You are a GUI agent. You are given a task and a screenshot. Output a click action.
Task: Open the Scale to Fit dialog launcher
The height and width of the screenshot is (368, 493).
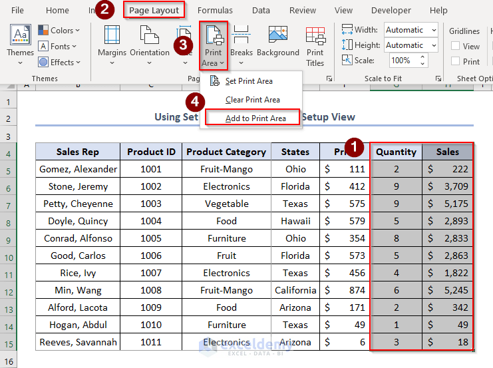tap(438, 79)
